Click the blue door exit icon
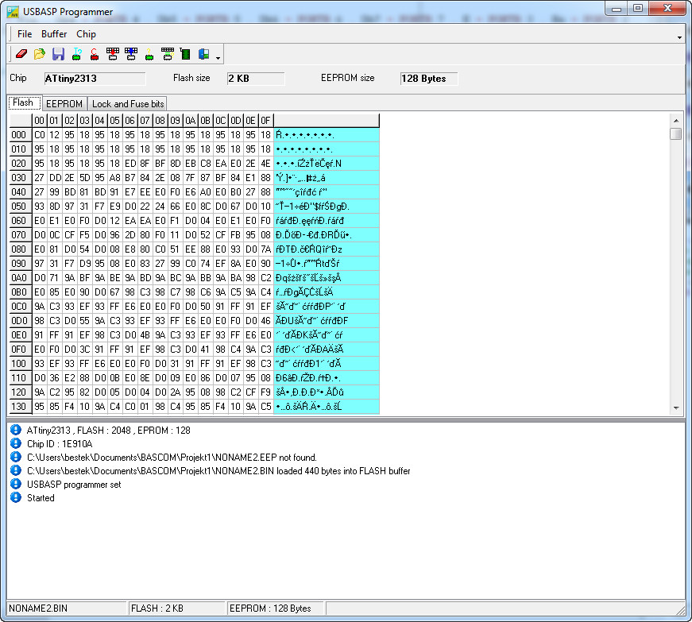This screenshot has height=622, width=692. (x=203, y=54)
